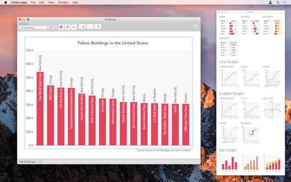Pick the simple red Bar Graph template

click(x=229, y=163)
